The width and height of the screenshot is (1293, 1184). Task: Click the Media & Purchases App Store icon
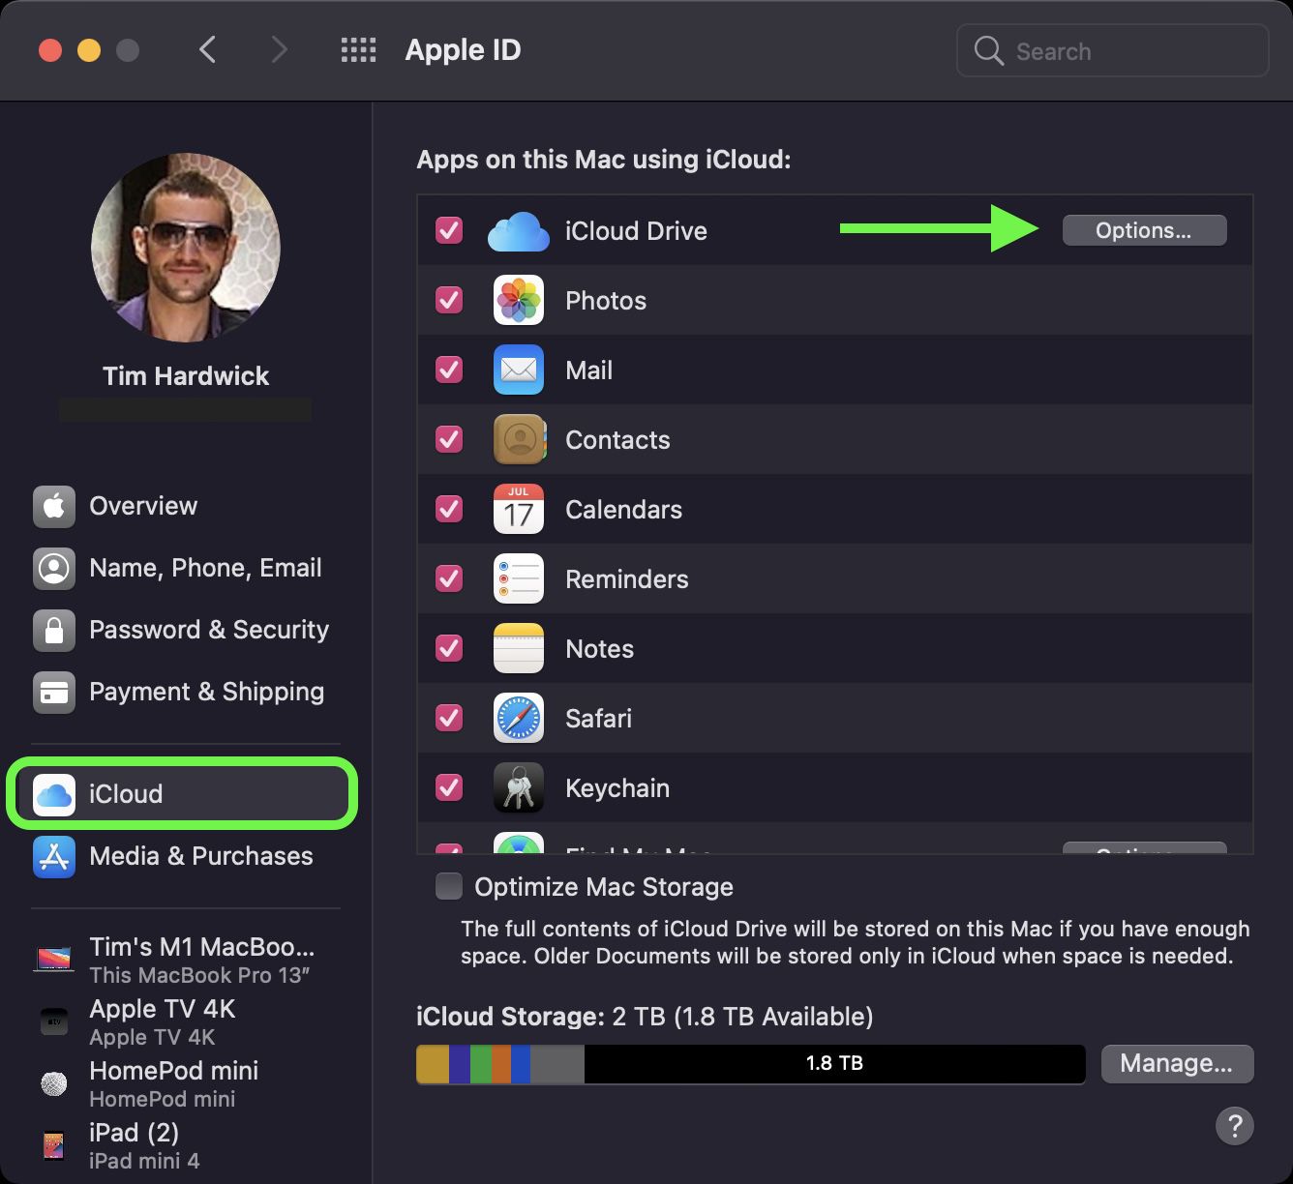54,856
